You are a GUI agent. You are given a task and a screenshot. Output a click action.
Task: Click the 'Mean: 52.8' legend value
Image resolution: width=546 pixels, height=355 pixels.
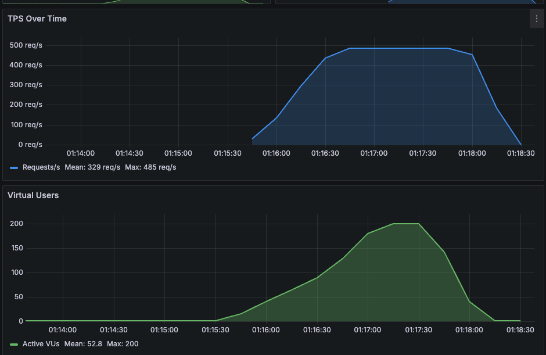click(x=83, y=344)
